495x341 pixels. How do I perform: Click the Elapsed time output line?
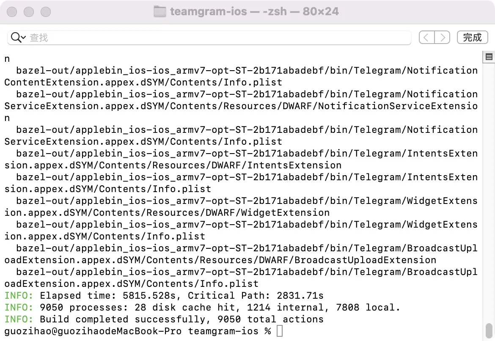click(164, 295)
